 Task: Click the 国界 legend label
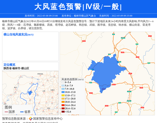point(12,112)
